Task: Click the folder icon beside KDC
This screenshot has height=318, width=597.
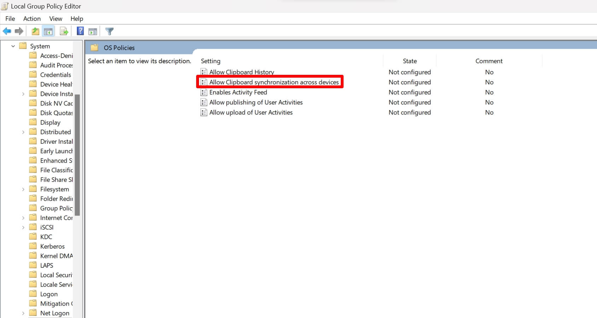Action: point(33,236)
